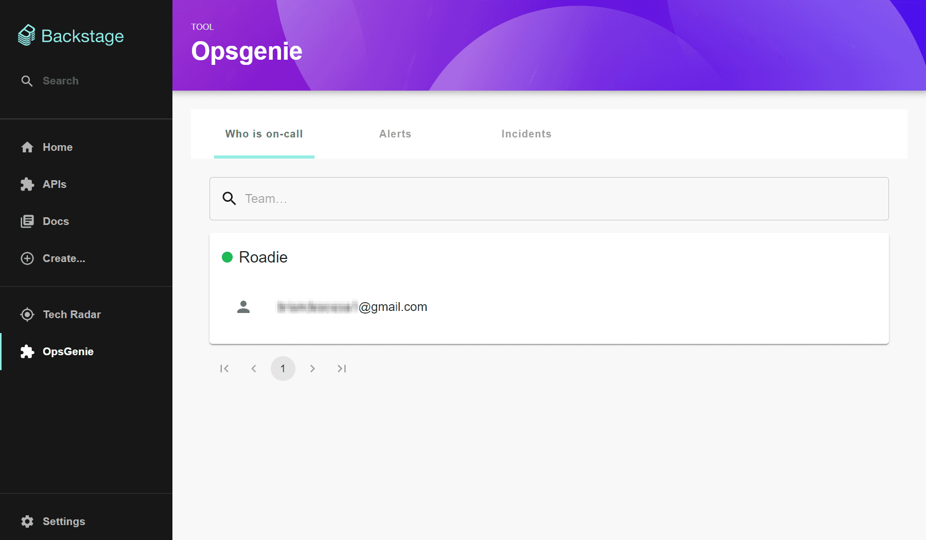The height and width of the screenshot is (540, 926).
Task: Switch to the Alerts tab
Action: point(395,134)
